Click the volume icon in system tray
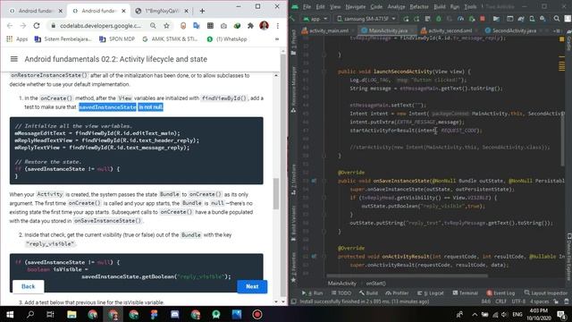572x322 pixels. point(504,314)
